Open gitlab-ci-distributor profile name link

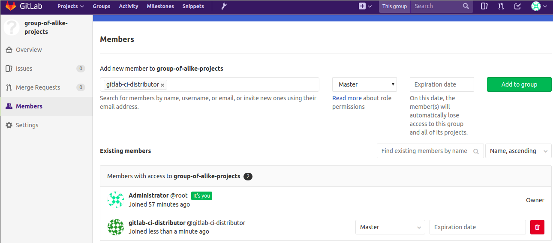(x=157, y=223)
